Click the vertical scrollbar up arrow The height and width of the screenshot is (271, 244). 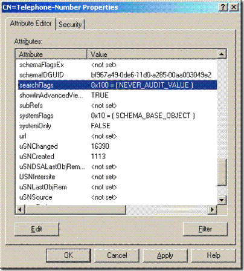click(x=222, y=54)
